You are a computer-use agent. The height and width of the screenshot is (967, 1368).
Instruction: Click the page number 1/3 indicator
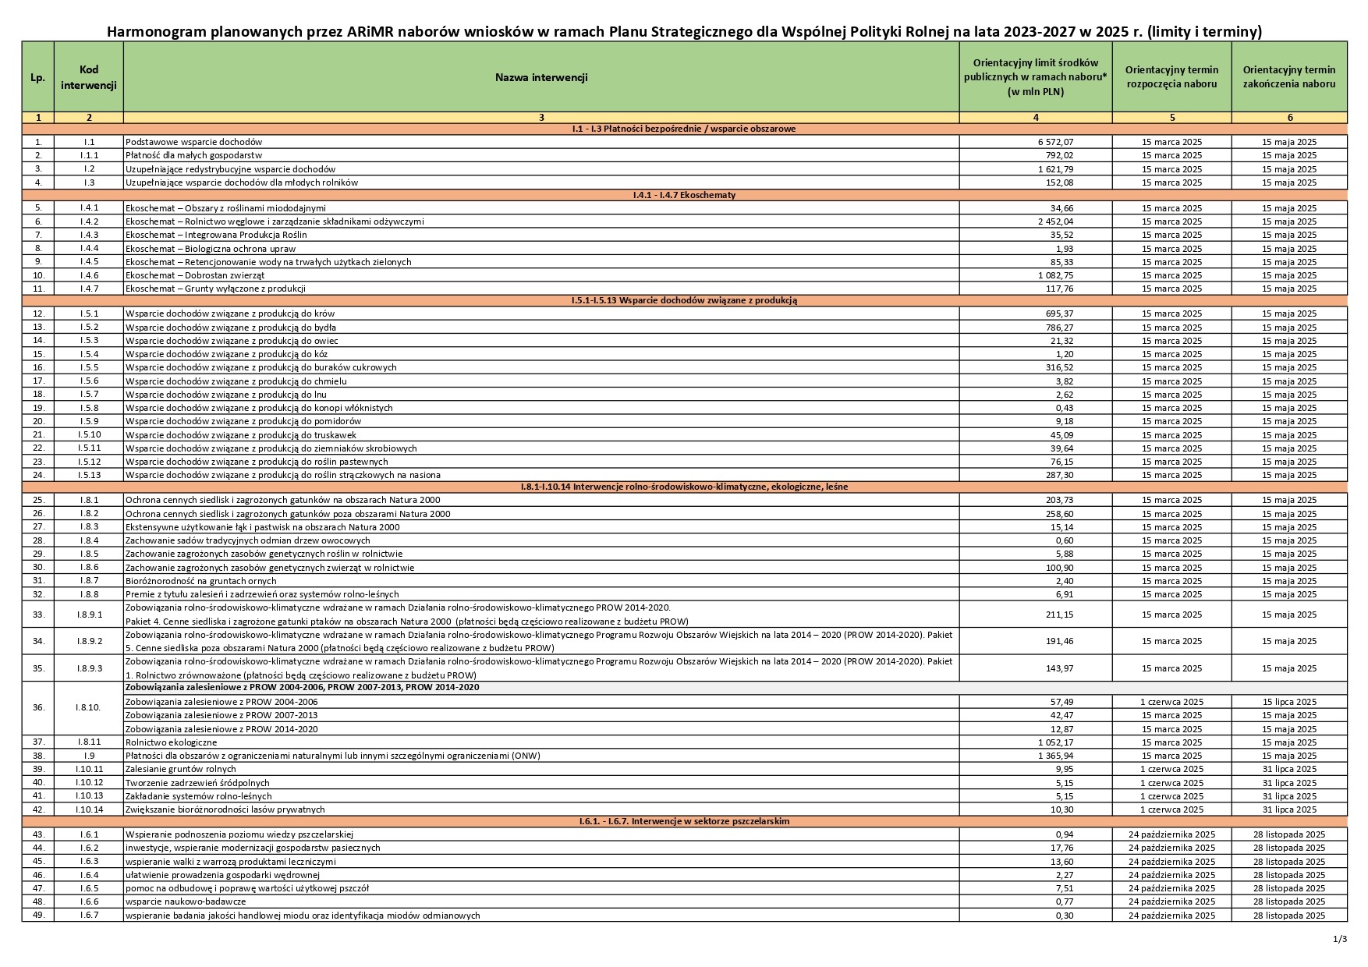pos(1340,938)
